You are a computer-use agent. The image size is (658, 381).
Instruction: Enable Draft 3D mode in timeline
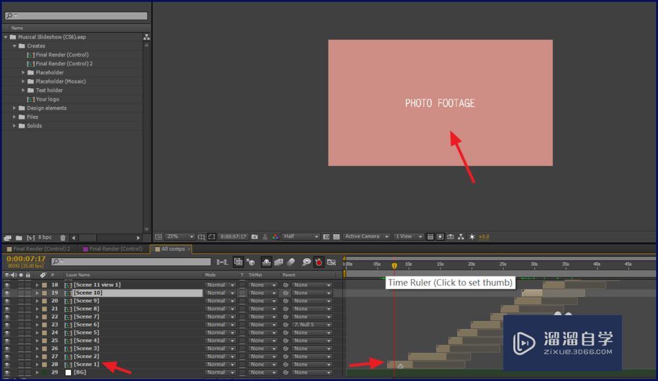(251, 263)
